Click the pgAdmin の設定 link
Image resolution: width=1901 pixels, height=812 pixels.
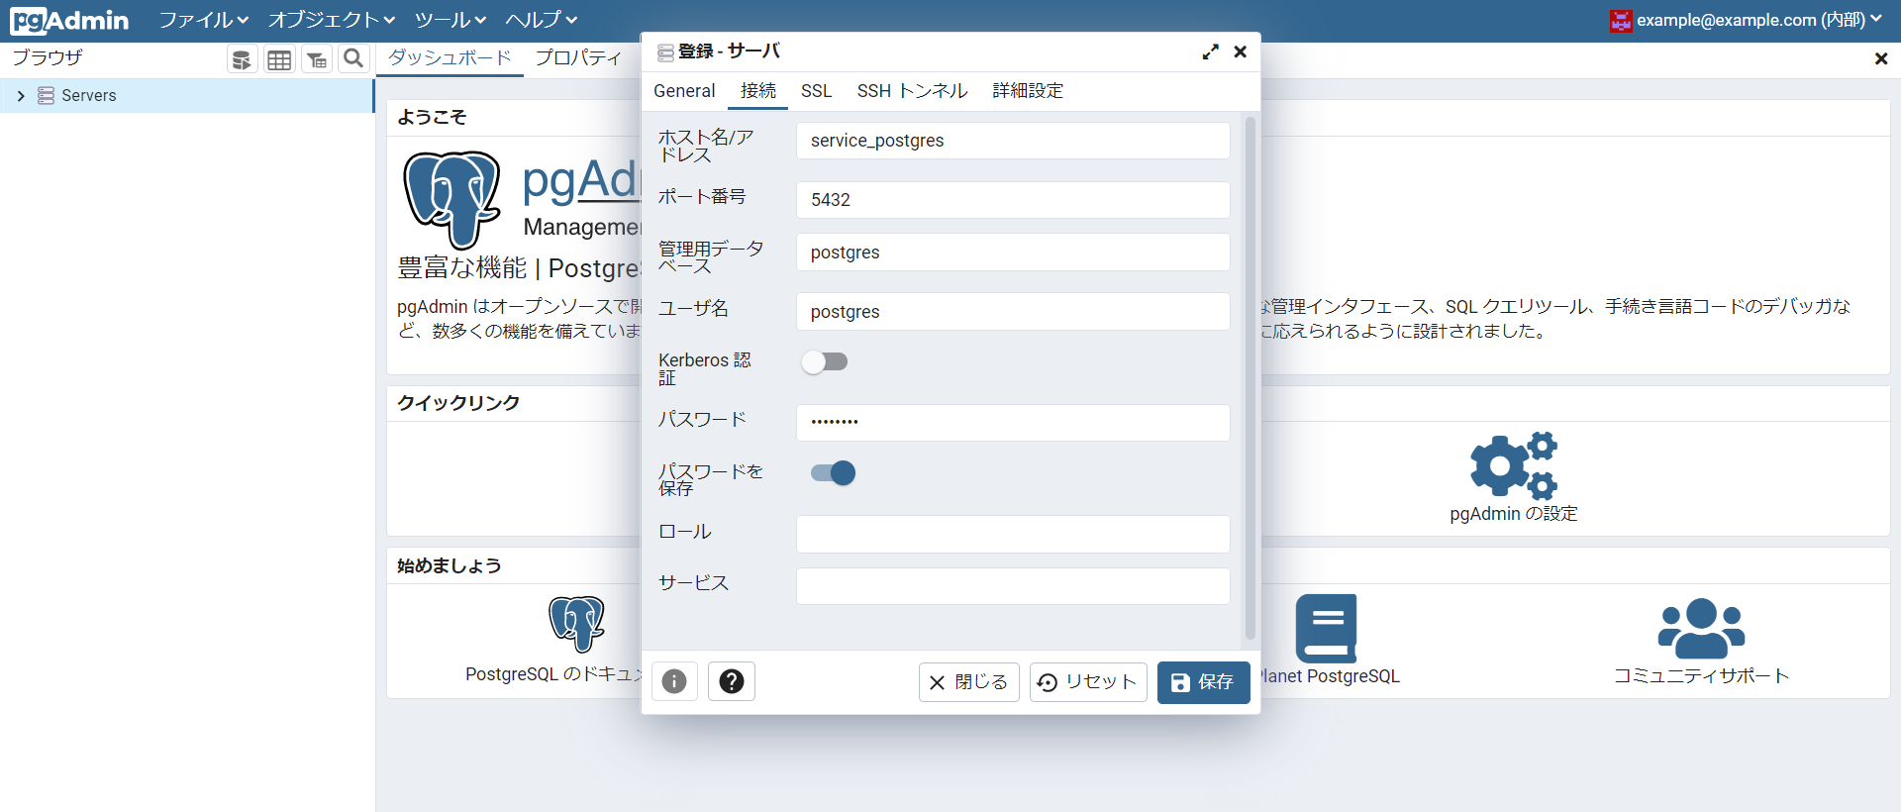point(1514,514)
